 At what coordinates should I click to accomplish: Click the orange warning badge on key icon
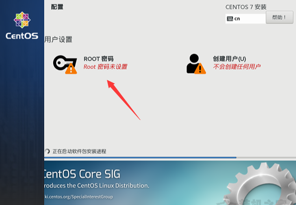71,69
